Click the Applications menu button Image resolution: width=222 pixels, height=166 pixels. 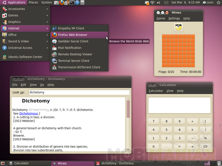tap(14, 3)
